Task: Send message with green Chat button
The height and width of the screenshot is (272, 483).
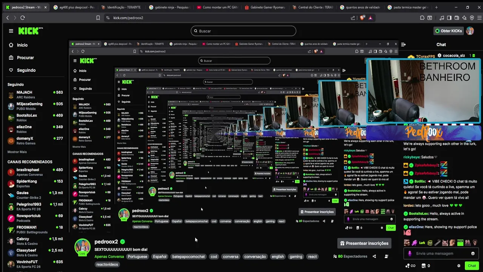Action: pos(472,266)
